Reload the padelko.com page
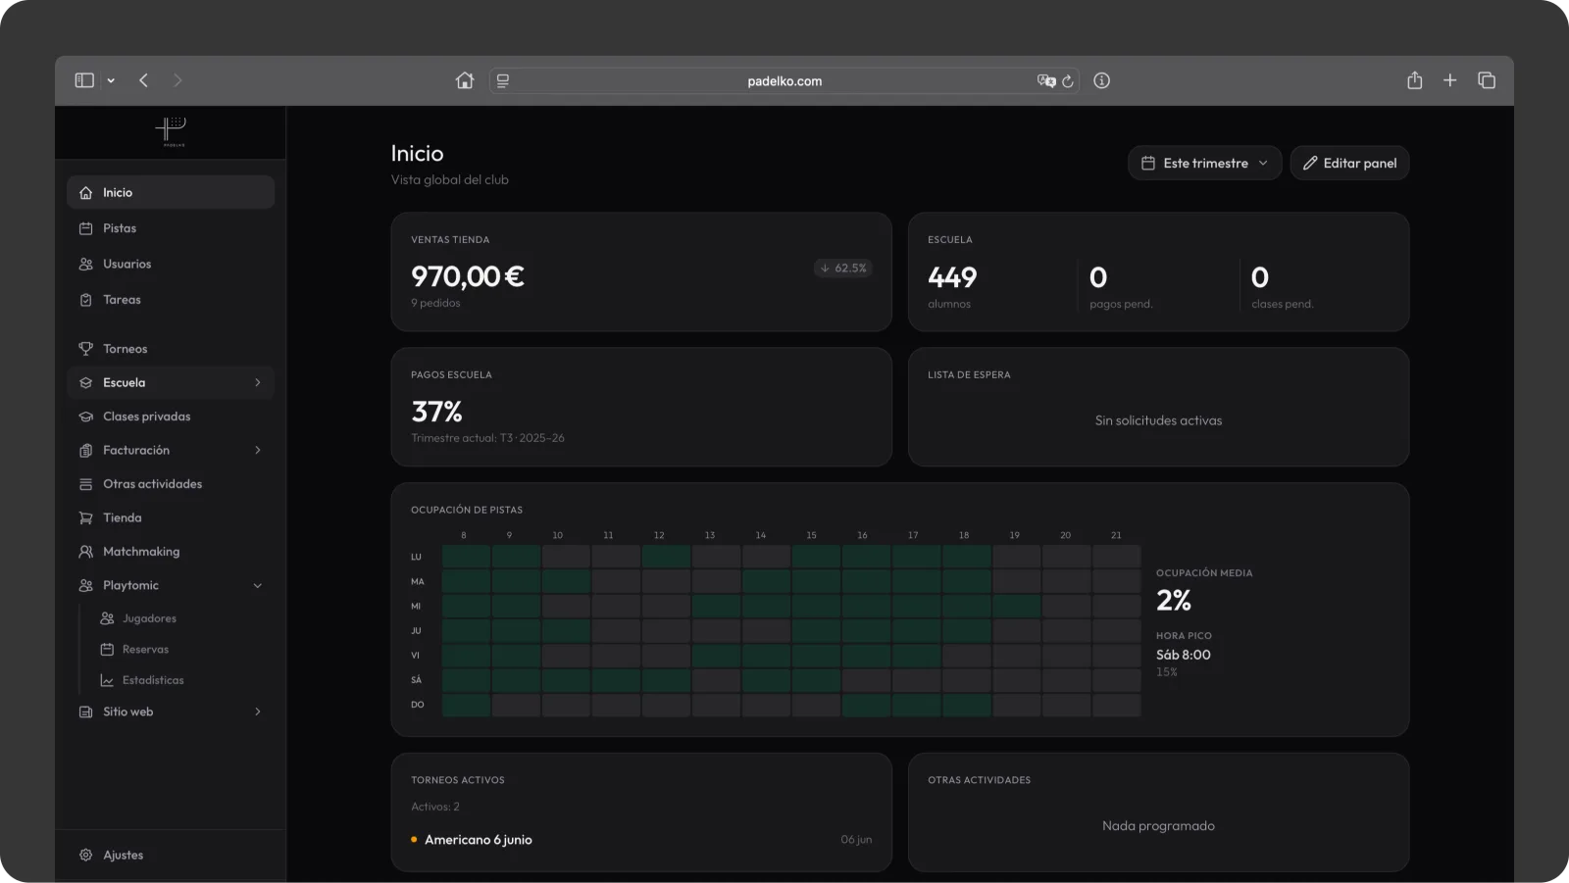The width and height of the screenshot is (1569, 883). coord(1068,81)
